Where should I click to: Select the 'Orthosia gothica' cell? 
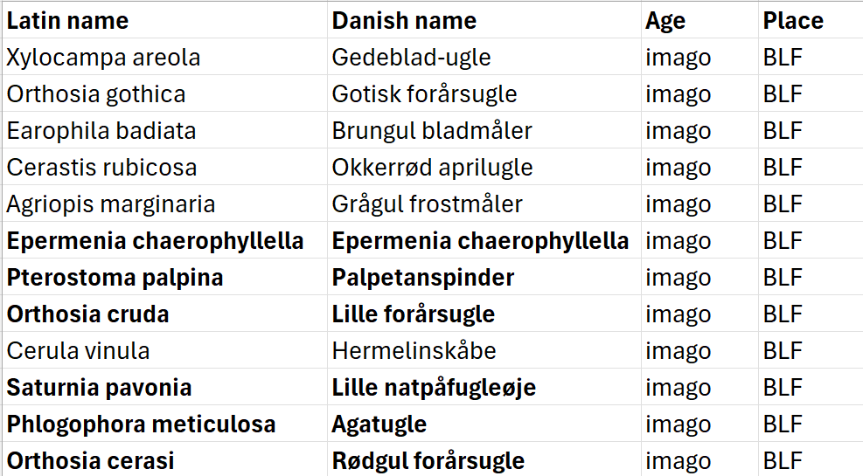tap(96, 94)
